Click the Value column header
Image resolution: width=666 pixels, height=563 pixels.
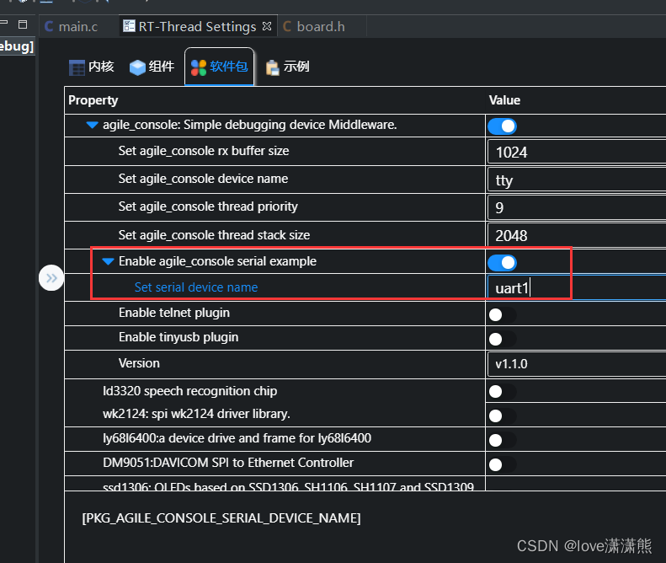576,100
